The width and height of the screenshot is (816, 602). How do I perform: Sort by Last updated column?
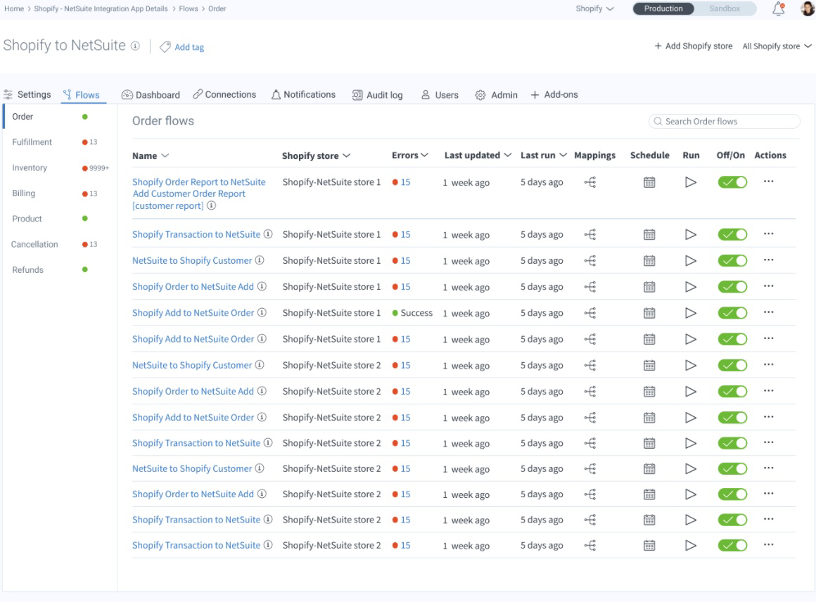[x=478, y=155]
